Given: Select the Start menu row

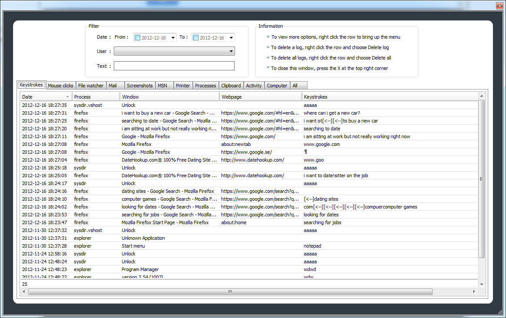Looking at the screenshot, I should 249,246.
